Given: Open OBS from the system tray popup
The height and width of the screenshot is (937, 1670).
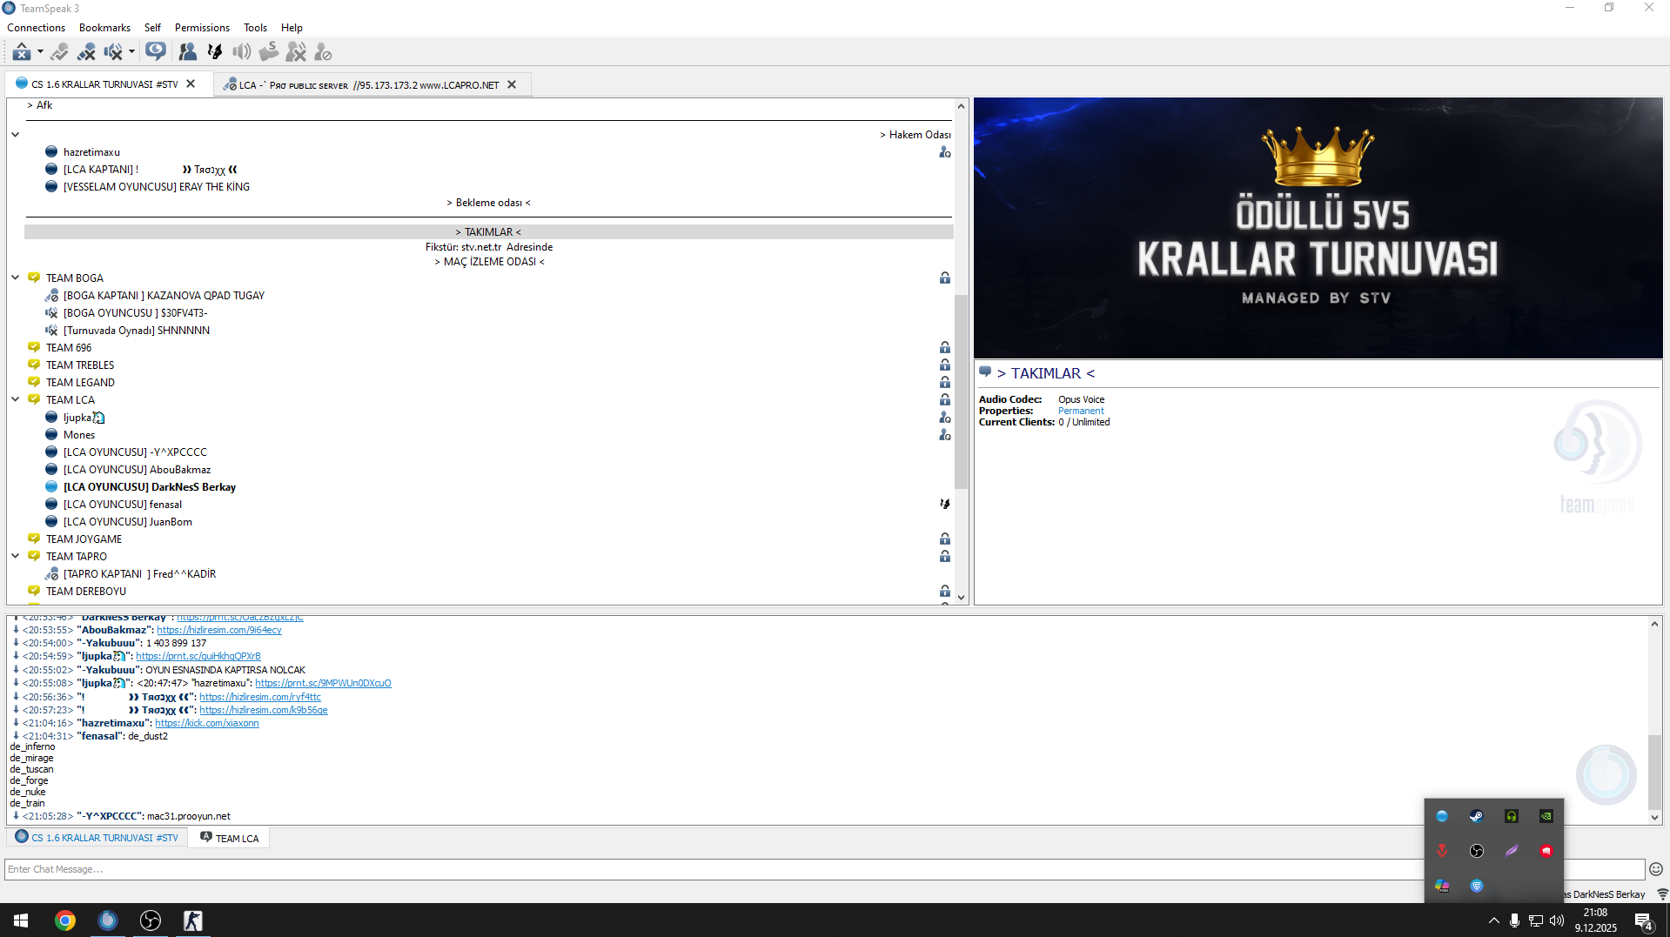Looking at the screenshot, I should [x=1477, y=851].
